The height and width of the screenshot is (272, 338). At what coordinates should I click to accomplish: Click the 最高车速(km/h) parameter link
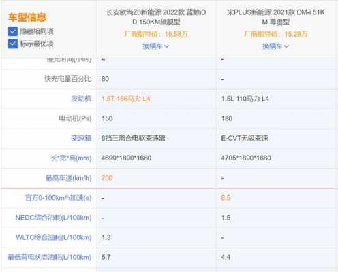point(68,178)
